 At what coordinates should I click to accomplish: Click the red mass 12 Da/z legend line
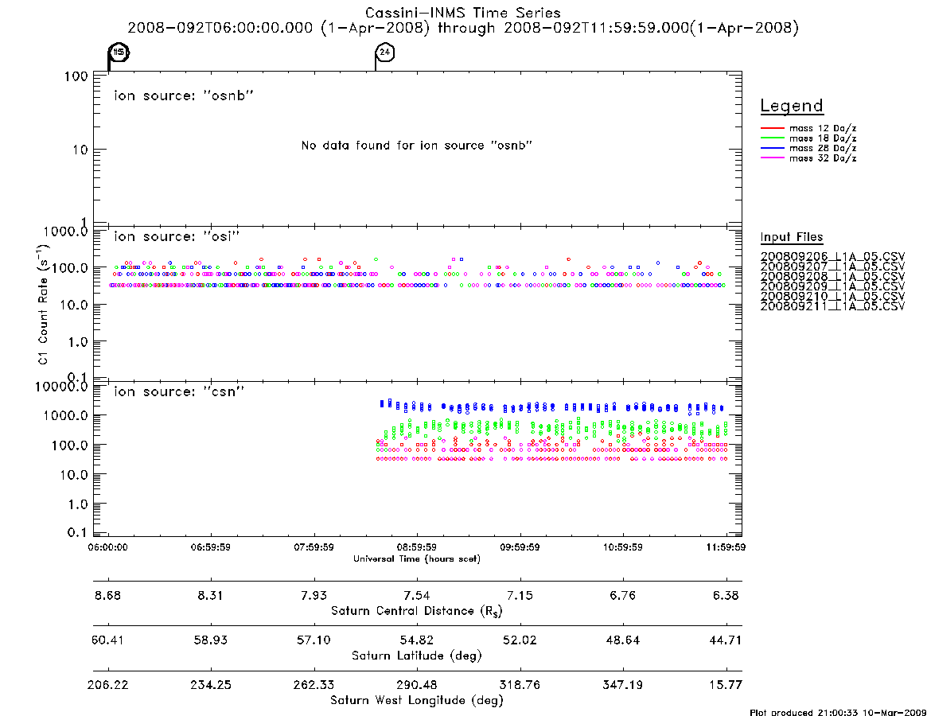tap(772, 128)
